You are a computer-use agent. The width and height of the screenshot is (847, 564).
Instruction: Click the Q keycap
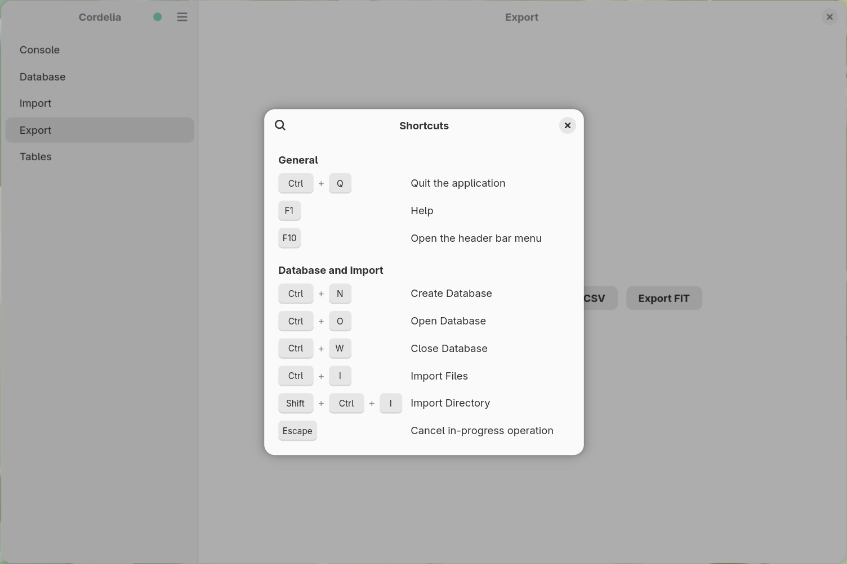[340, 183]
